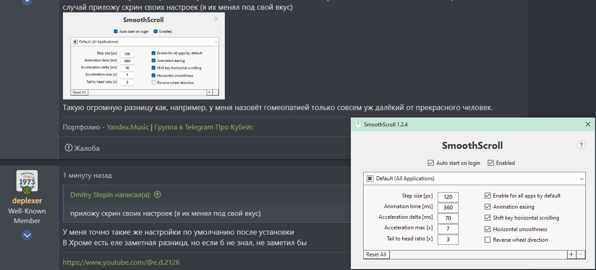596x270 pixels.
Task: Add a new application profile with plus button
Action: pos(572,255)
